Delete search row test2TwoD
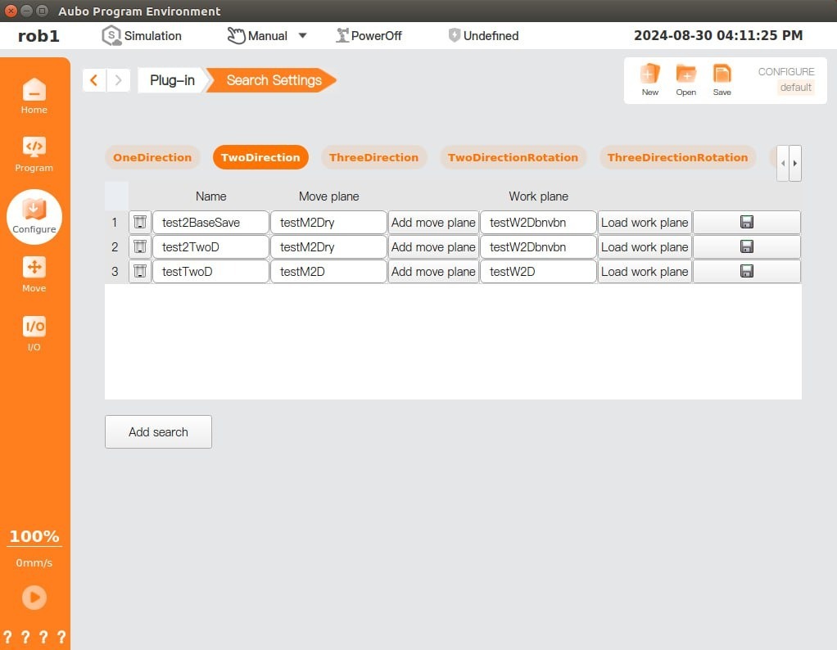 pos(140,246)
